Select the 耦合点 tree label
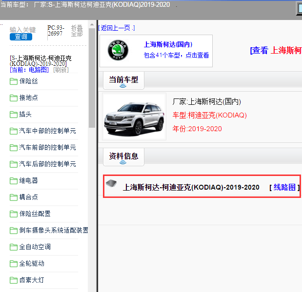 (x=28, y=197)
